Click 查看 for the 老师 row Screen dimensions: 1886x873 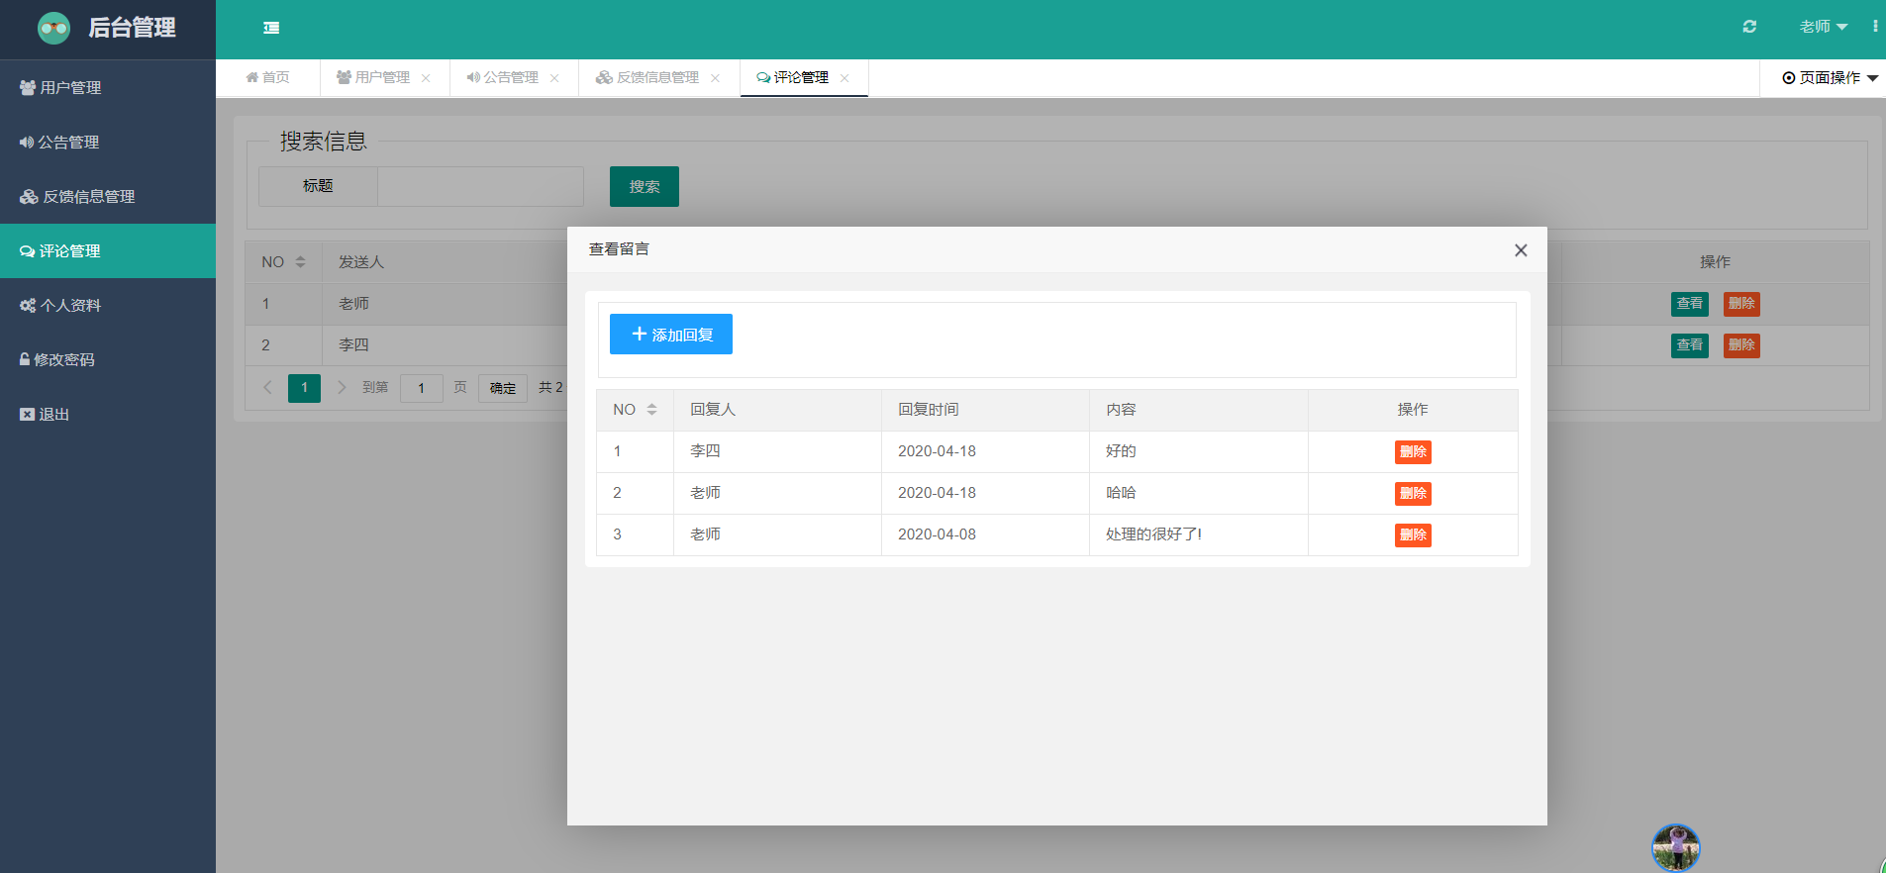1690,304
